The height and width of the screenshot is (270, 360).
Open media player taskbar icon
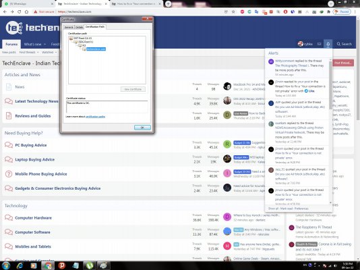tap(34, 266)
